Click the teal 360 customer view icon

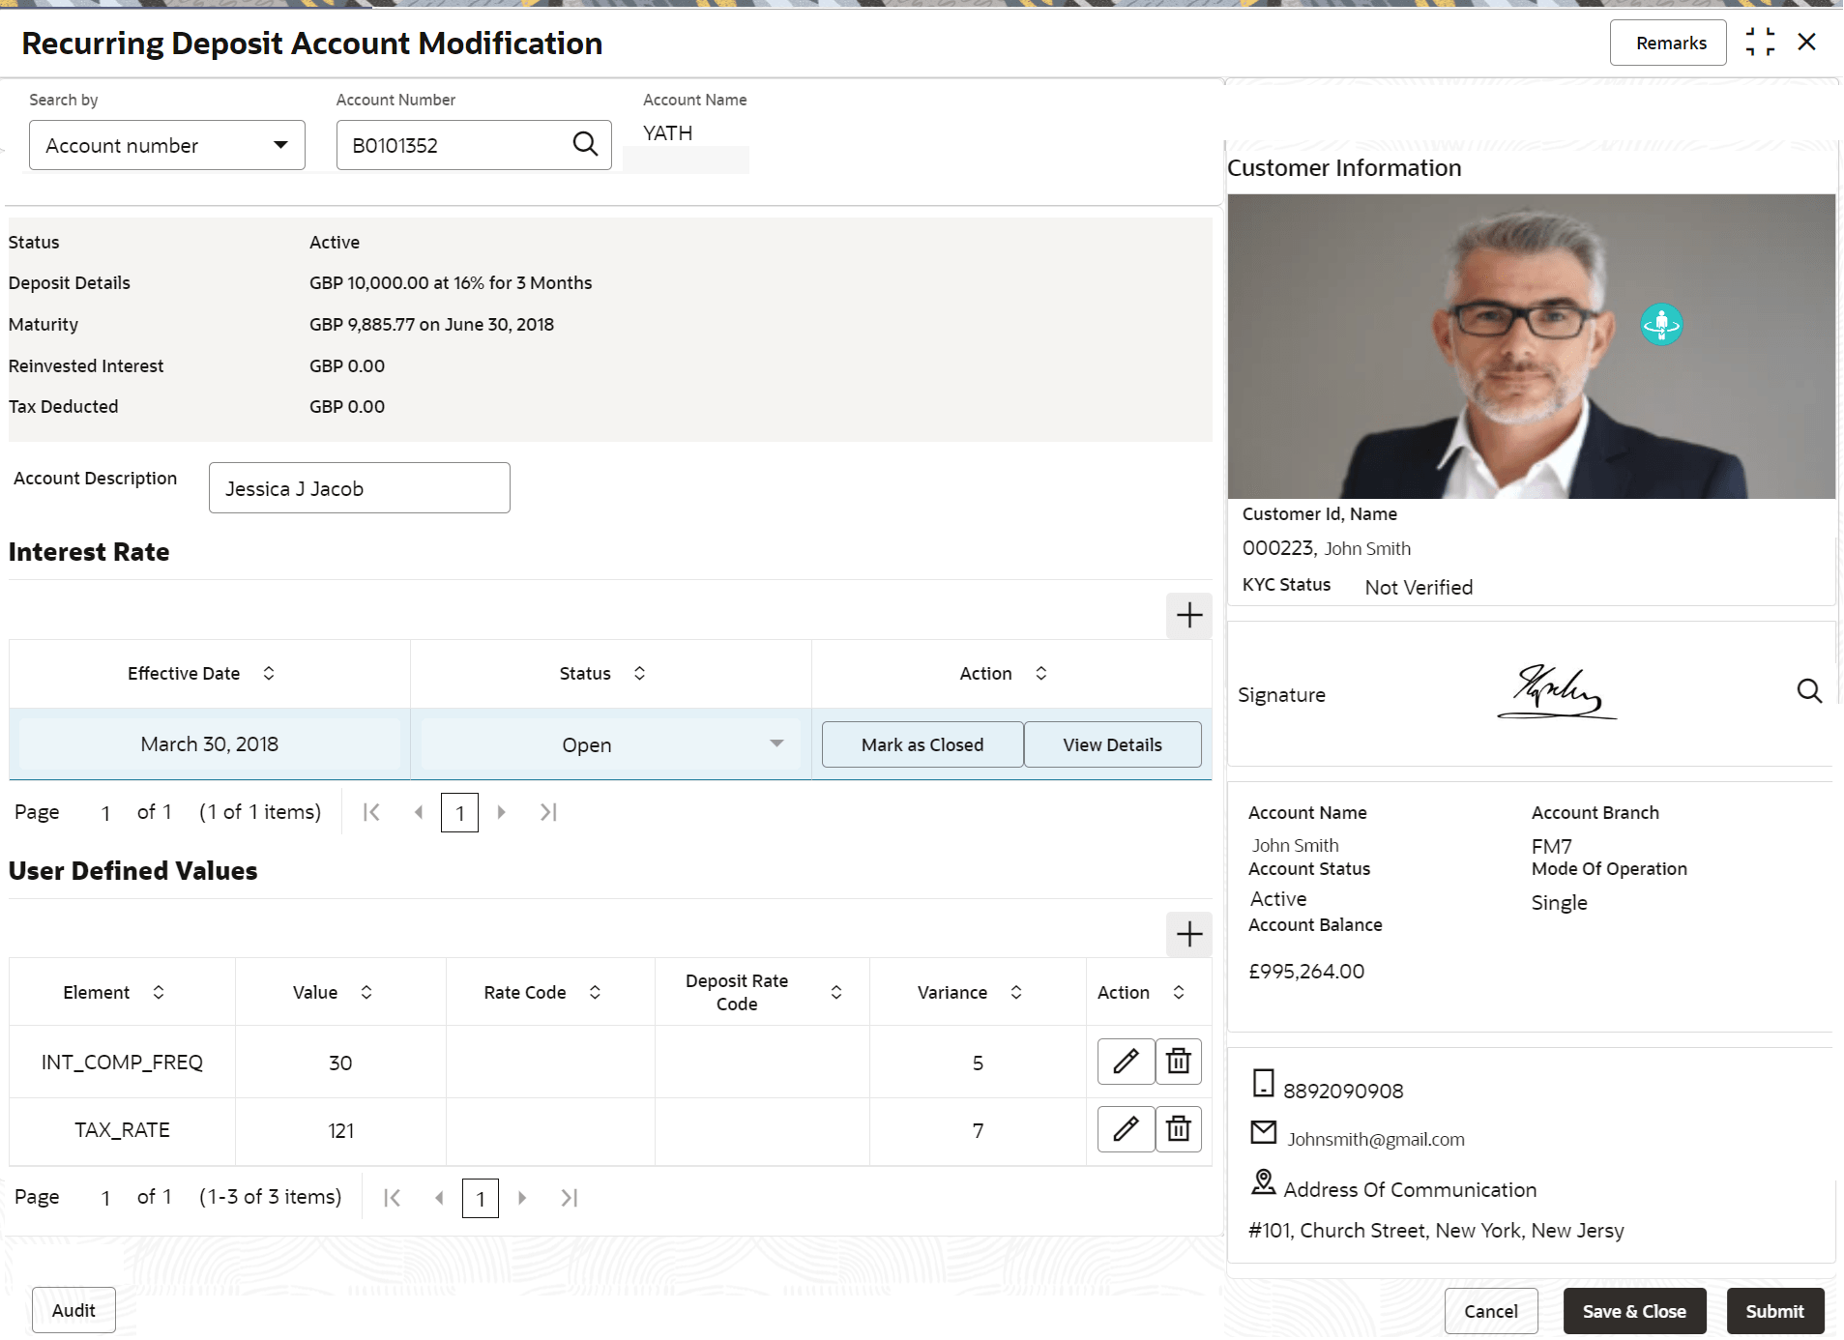point(1661,325)
